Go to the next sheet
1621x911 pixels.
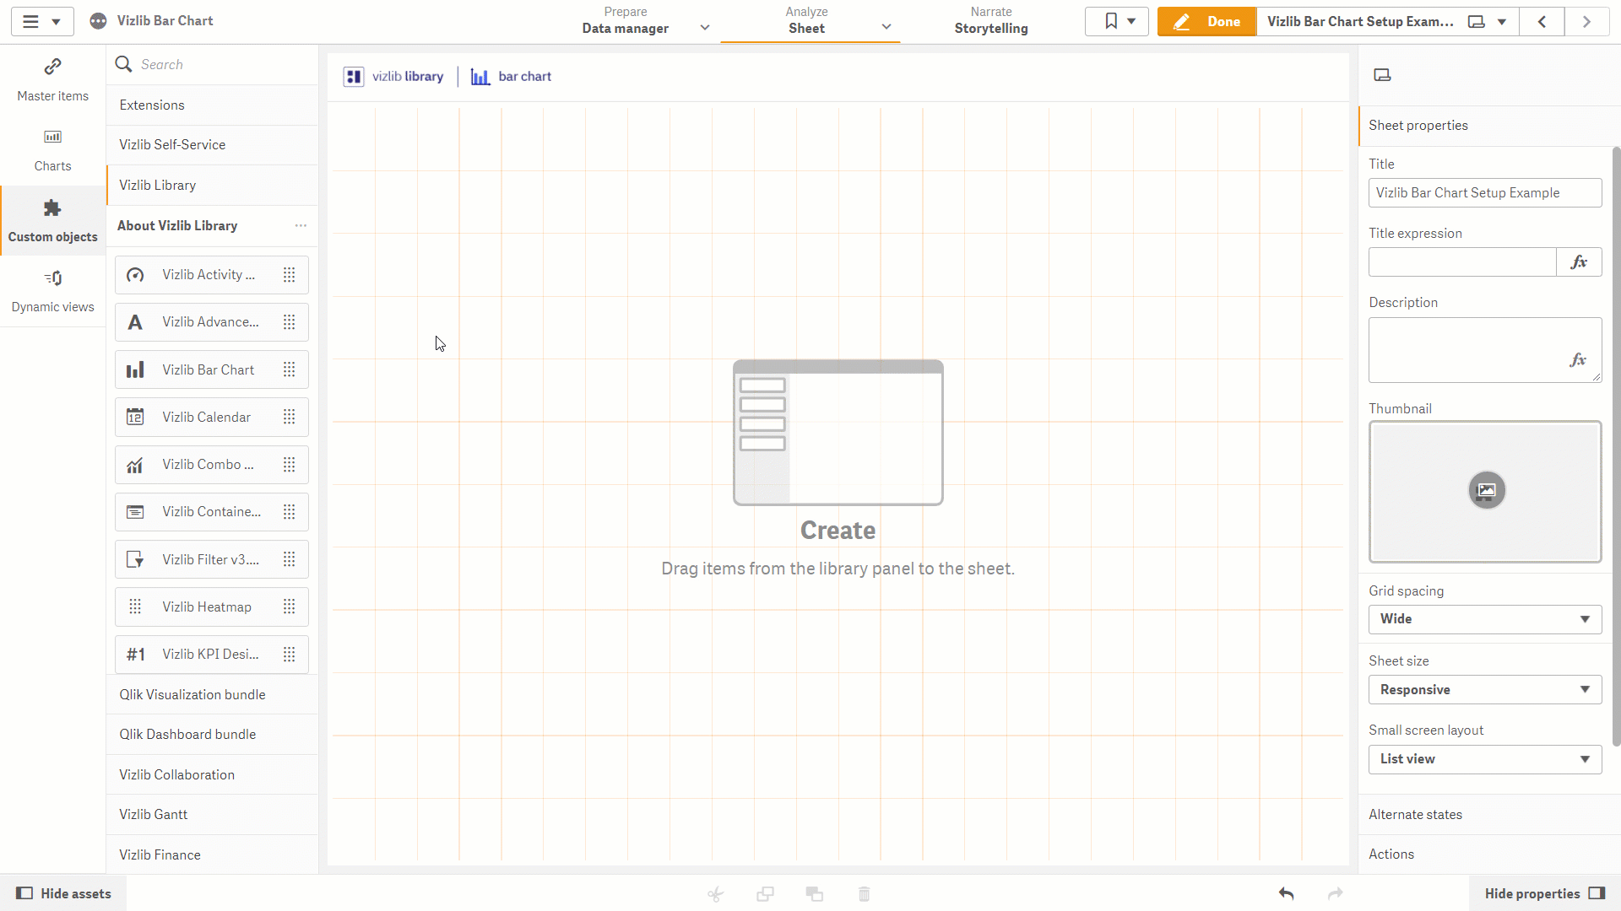tap(1586, 21)
